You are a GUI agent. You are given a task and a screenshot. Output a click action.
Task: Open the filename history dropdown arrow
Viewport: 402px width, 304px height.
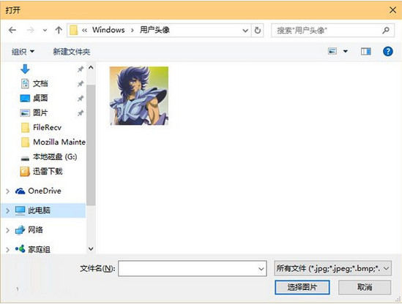coord(261,269)
